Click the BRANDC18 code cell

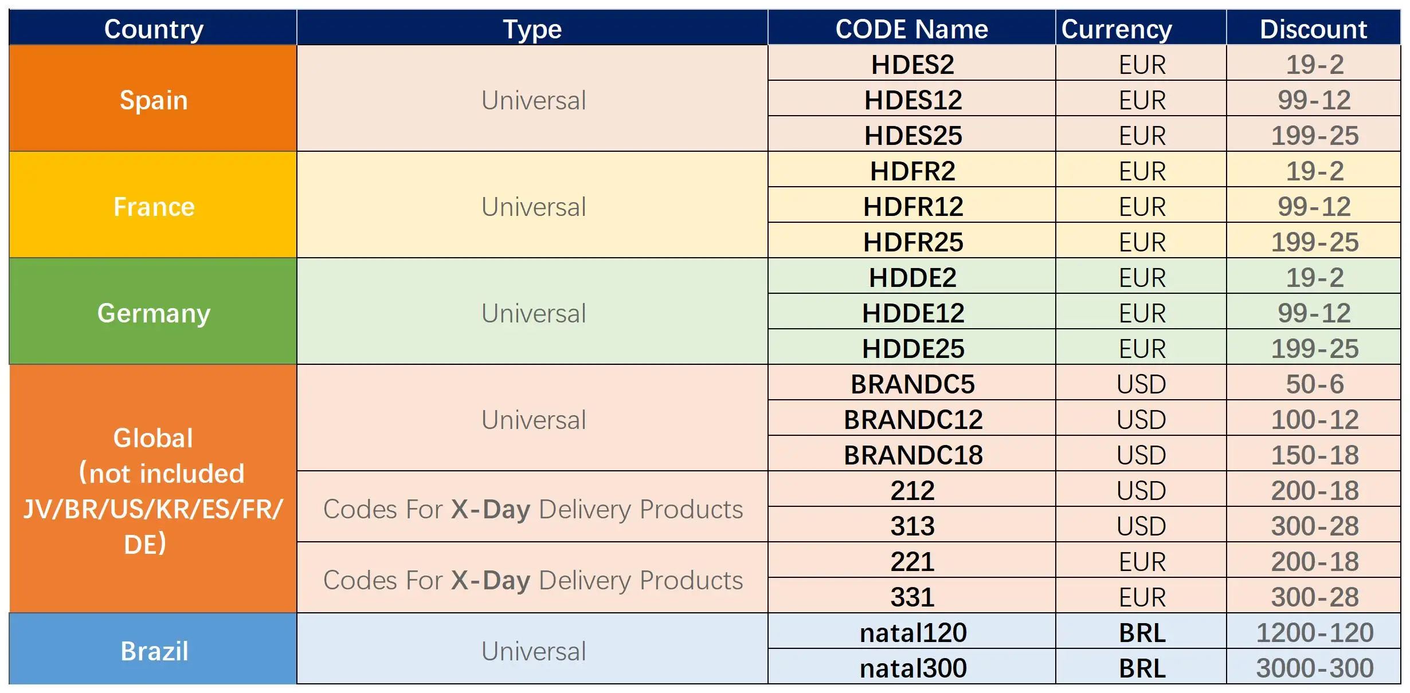click(x=912, y=455)
